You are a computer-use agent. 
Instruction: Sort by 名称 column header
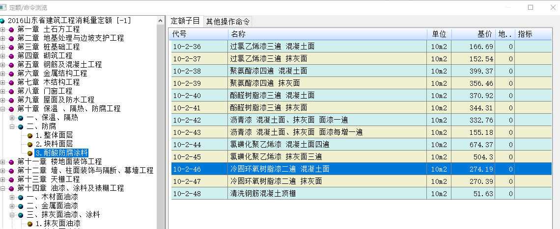tap(328, 34)
